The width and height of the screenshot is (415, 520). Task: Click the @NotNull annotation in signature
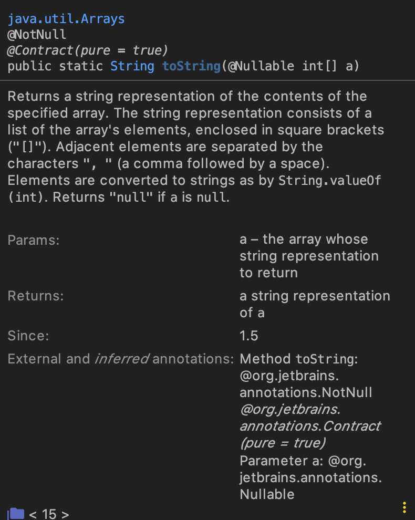click(37, 35)
